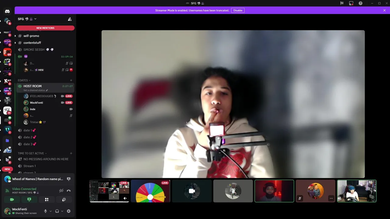Toggle noise suppression waveform icon

61,191
